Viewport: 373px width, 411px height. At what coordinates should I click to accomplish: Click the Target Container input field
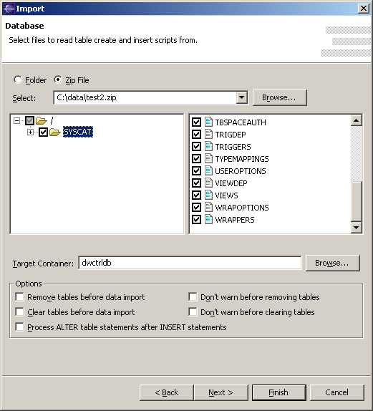click(x=190, y=263)
